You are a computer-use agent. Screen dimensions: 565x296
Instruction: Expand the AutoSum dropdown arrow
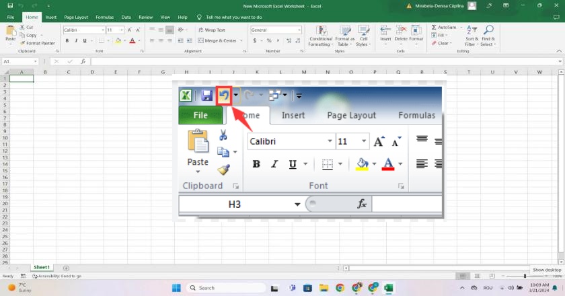click(x=461, y=27)
